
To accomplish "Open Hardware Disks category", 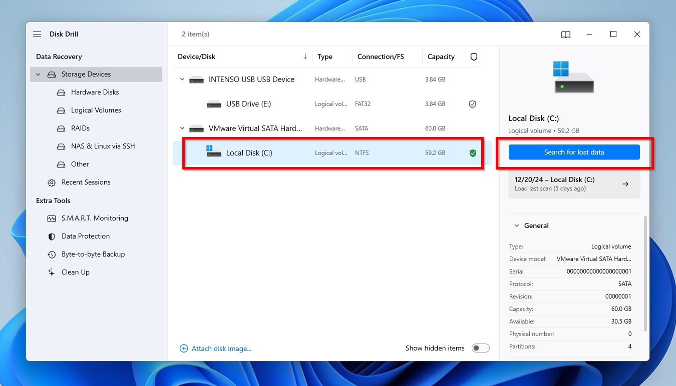I will (x=95, y=92).
